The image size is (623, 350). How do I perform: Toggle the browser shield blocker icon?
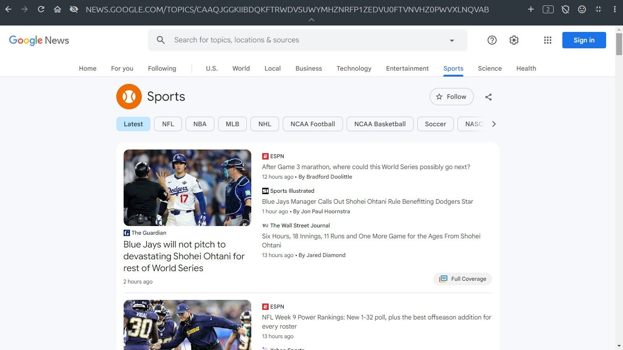(x=566, y=9)
